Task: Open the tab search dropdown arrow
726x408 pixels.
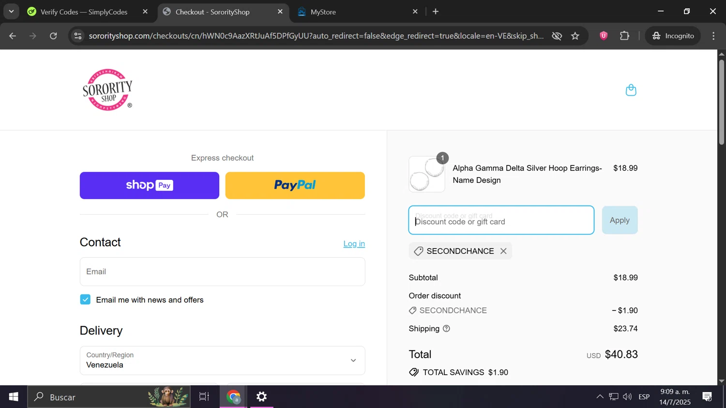Action: tap(11, 12)
